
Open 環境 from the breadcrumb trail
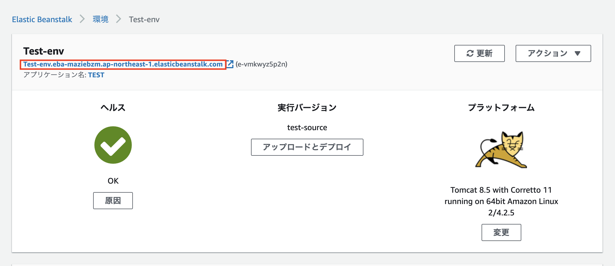click(100, 19)
